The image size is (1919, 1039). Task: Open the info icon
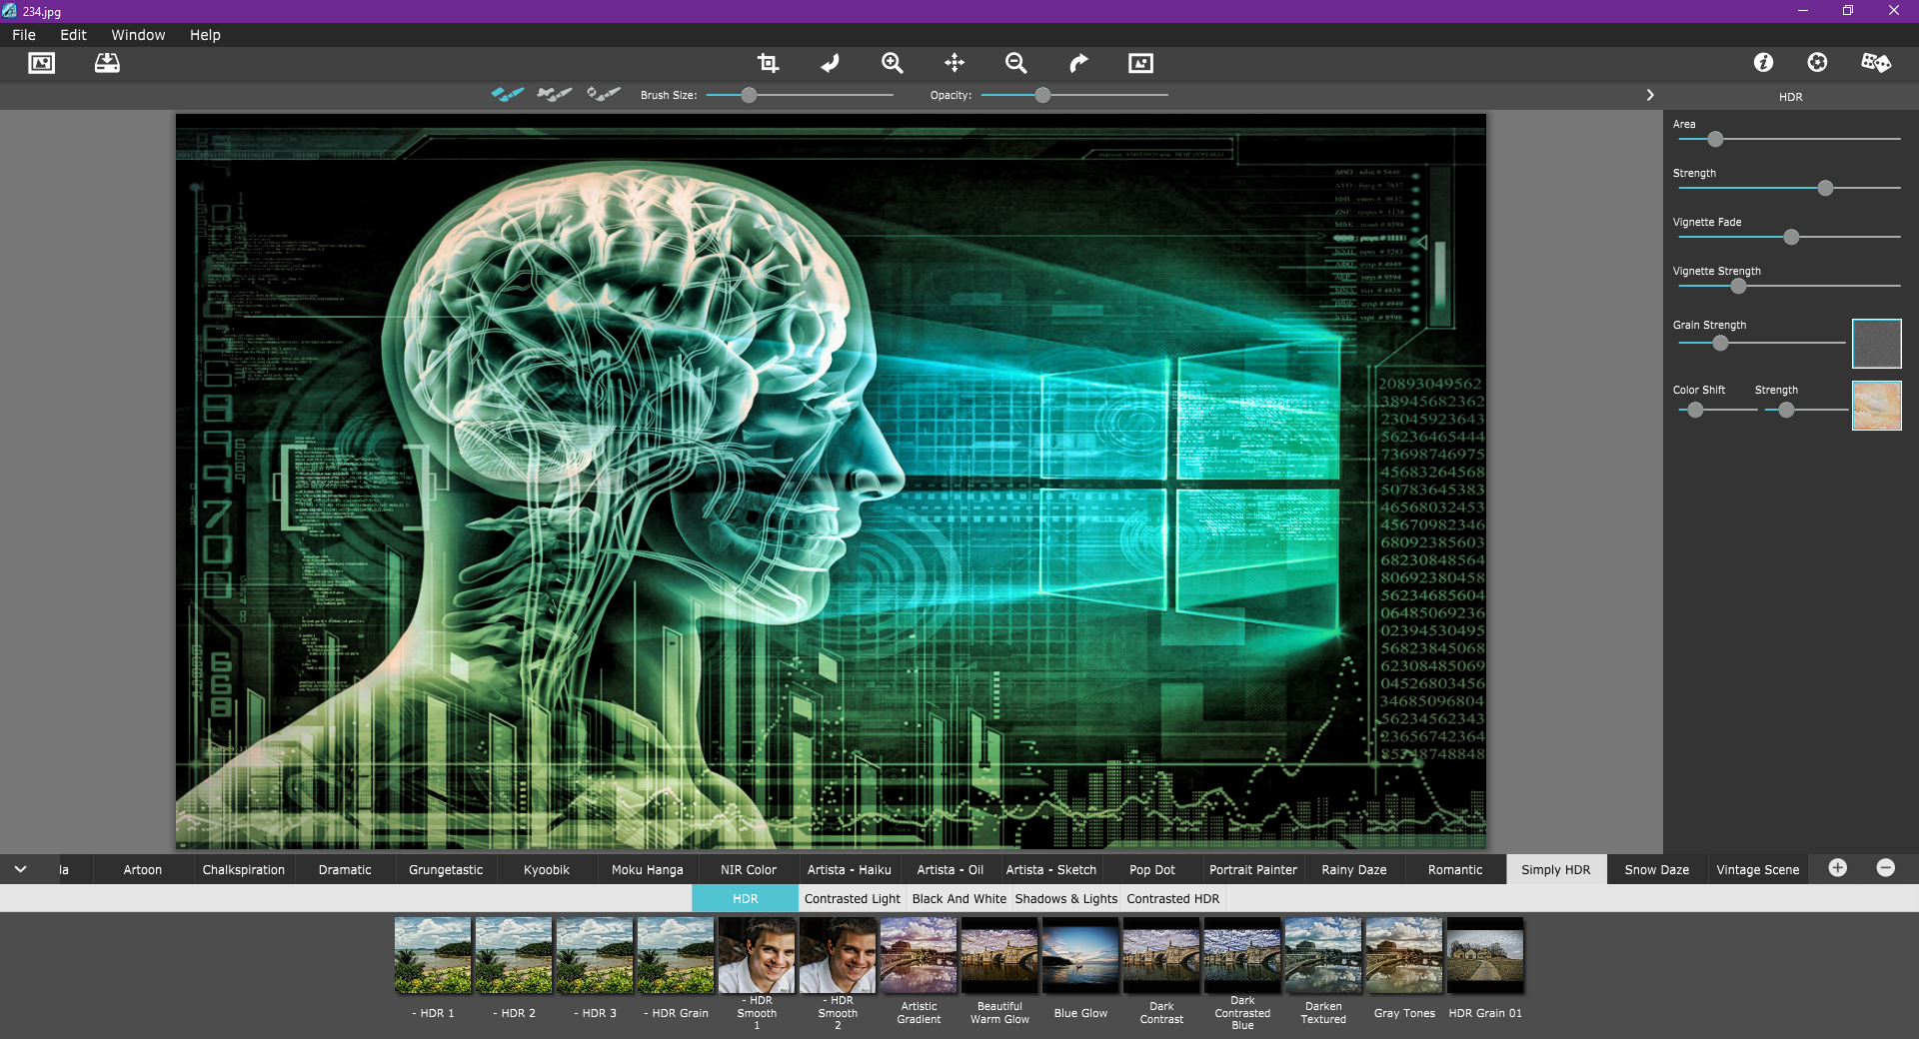pyautogui.click(x=1763, y=63)
